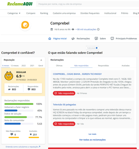Screen dimensions: 139x149
Task: Click Não respondida badge dated Há 1 dia
Action: 64,124
